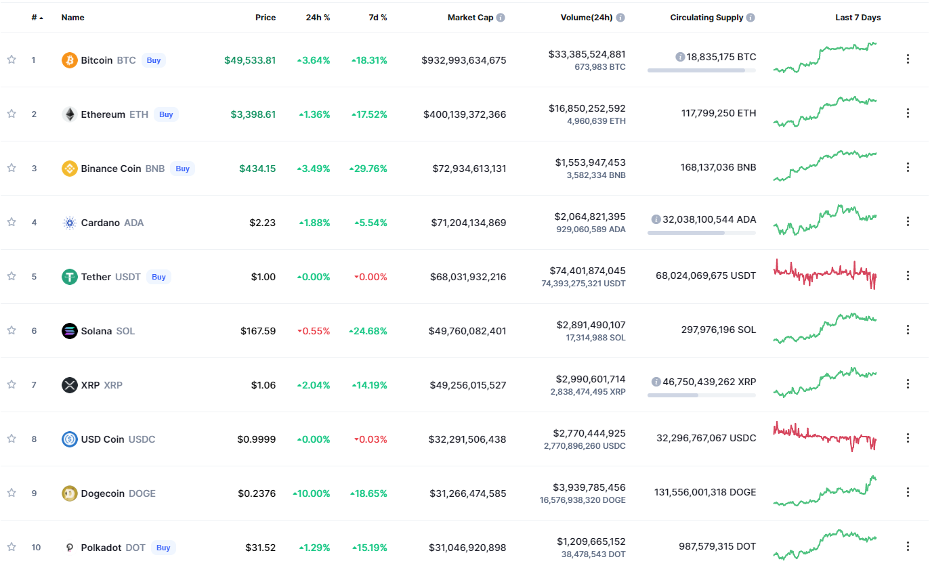
Task: Open the Tether 7-day sparkline chart
Action: (x=825, y=274)
